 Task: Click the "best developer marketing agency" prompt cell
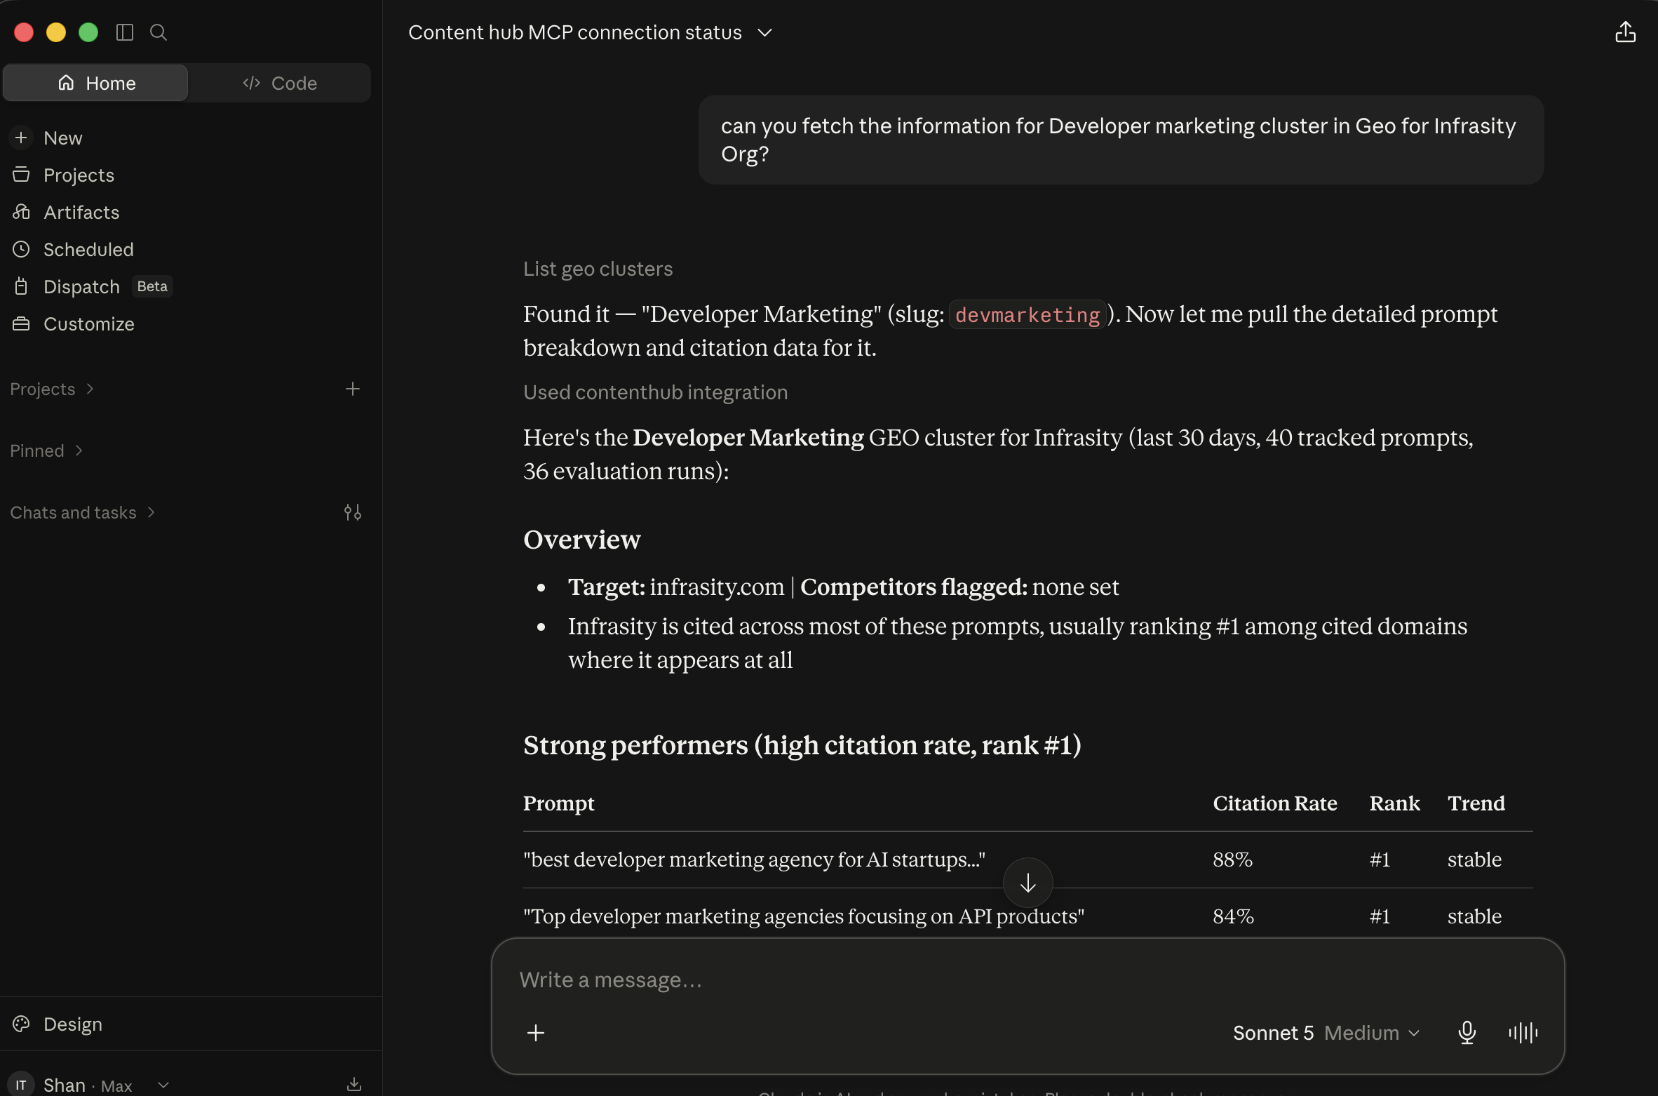754,859
